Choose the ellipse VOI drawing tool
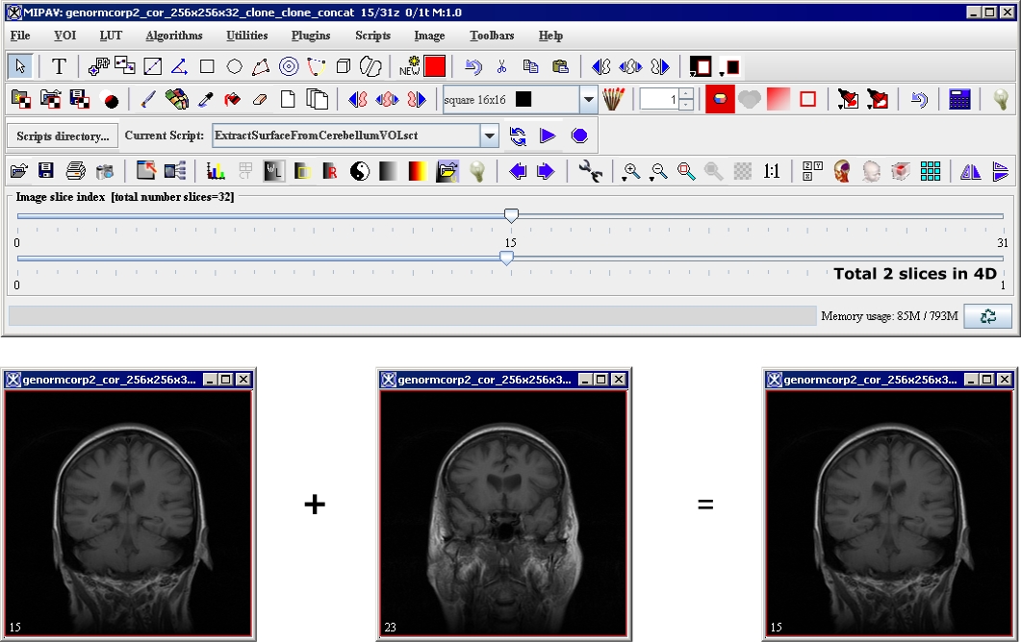The height and width of the screenshot is (642, 1021). tap(234, 66)
